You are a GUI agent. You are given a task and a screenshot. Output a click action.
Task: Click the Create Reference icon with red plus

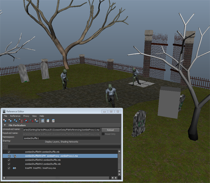5,121
